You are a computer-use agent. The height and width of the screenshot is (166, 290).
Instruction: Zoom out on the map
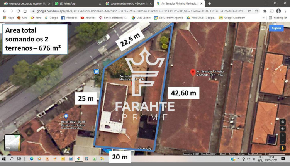(283, 141)
